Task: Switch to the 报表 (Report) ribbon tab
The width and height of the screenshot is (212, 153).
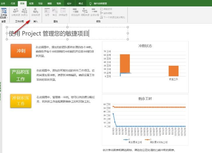Action: pos(31,3)
